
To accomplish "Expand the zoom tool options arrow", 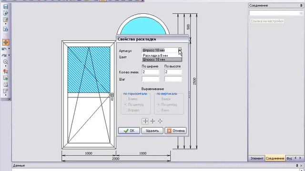I will pos(5,66).
